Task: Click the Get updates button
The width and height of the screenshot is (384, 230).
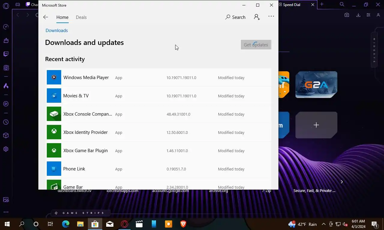Action: [256, 45]
